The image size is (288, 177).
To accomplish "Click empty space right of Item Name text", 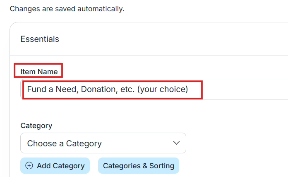I will tap(244, 89).
